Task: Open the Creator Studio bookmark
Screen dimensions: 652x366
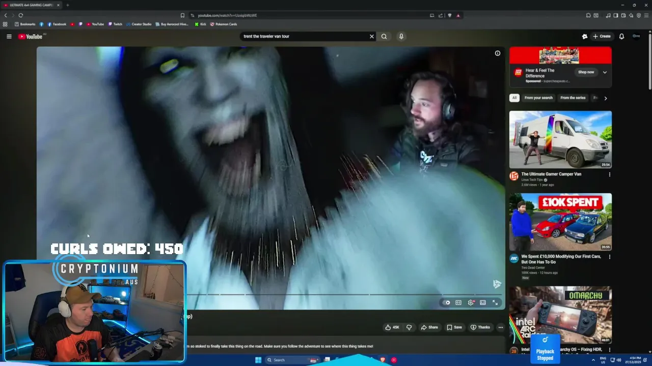Action: (139, 24)
